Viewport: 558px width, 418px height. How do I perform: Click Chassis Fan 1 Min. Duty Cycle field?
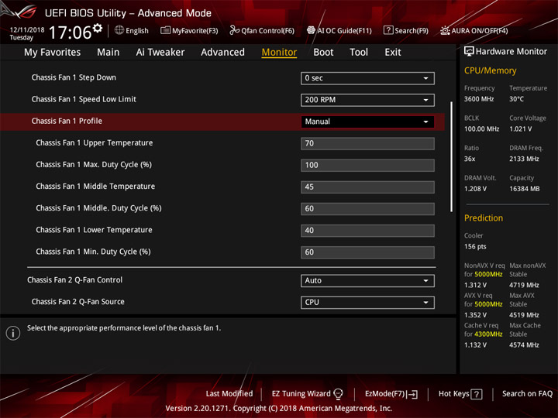(367, 252)
